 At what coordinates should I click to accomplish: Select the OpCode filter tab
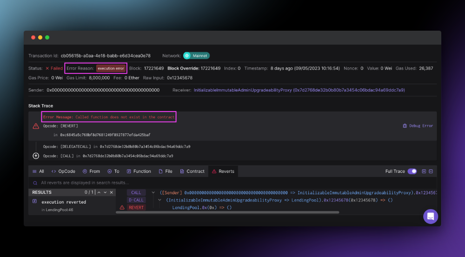63,171
